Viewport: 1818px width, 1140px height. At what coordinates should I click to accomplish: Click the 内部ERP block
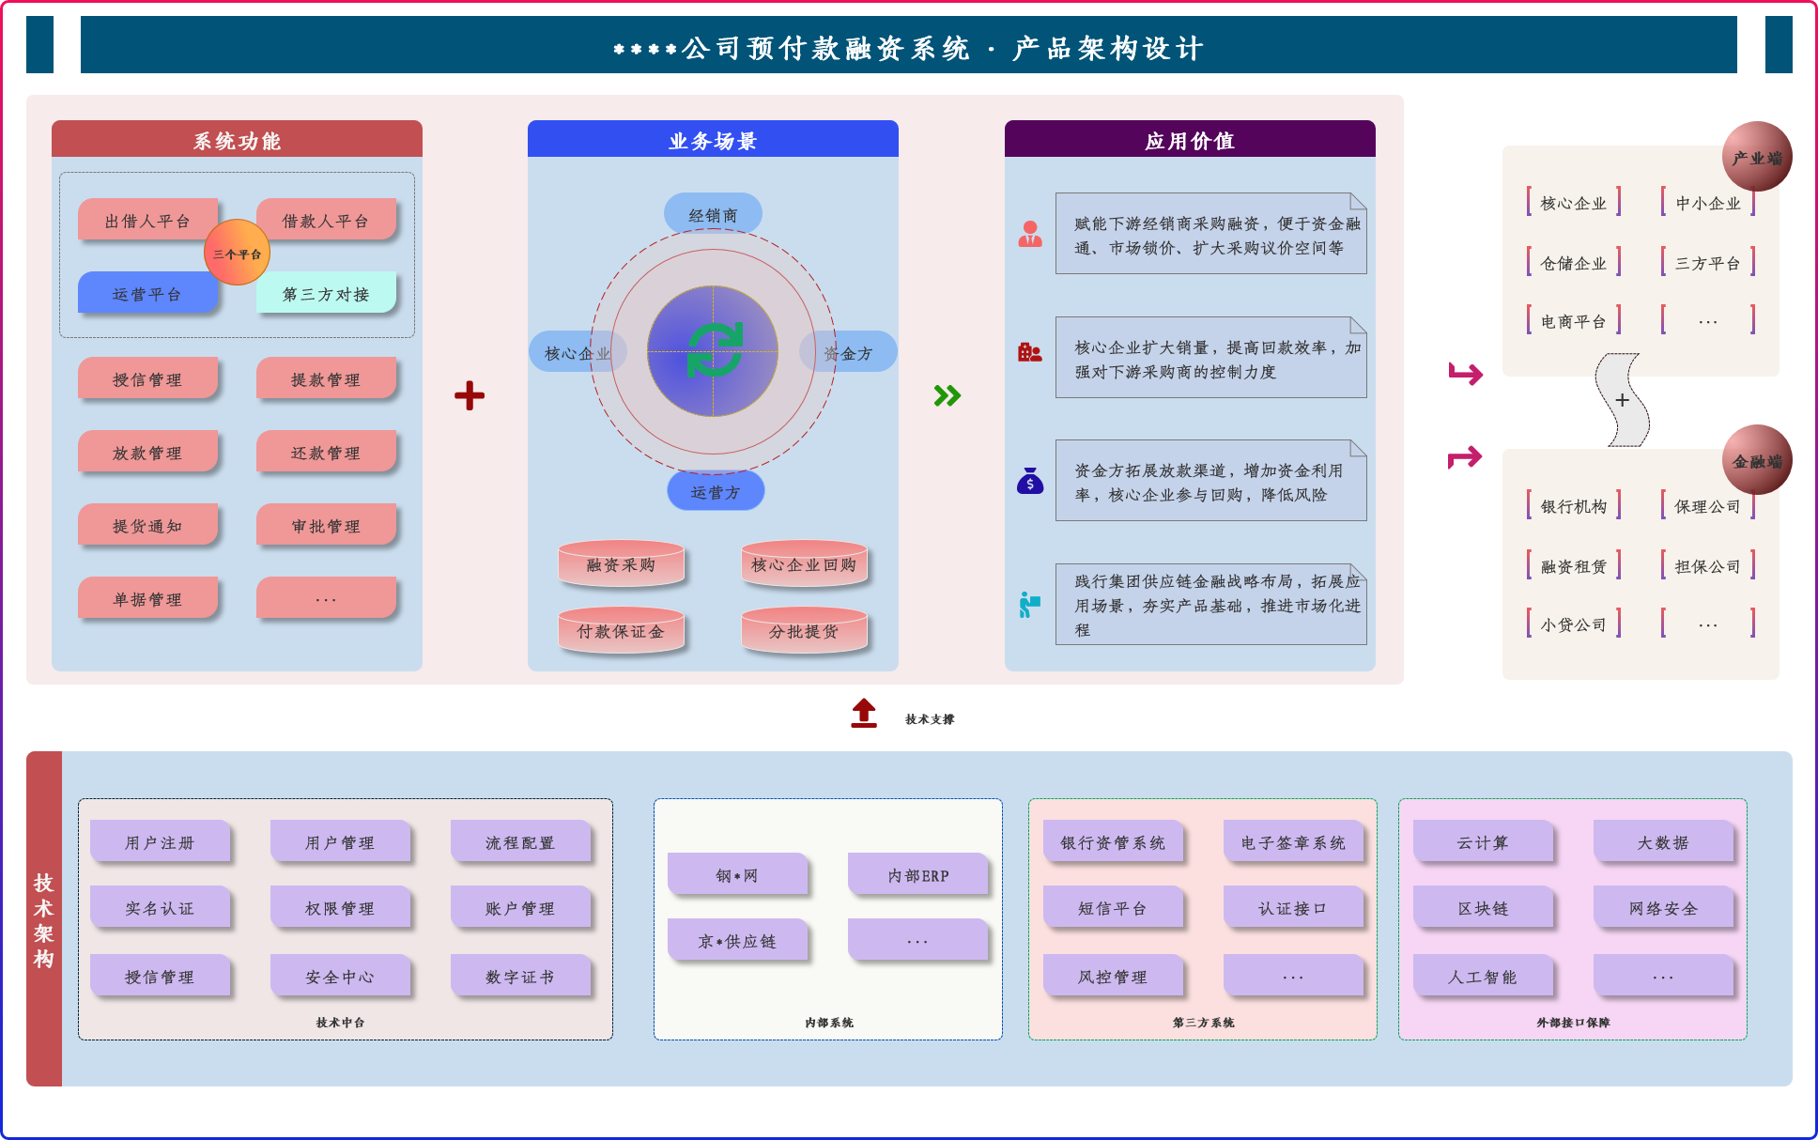click(x=917, y=874)
